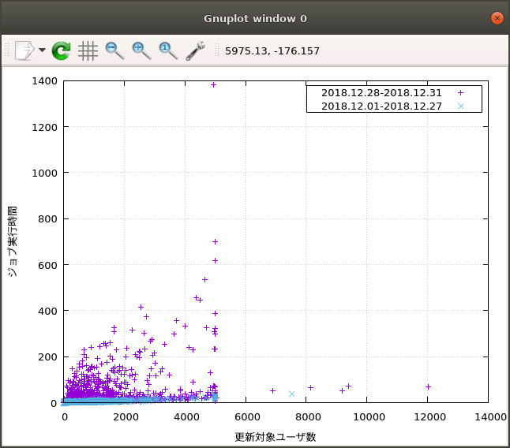Apply previous zoom with the minus magnifier
The image size is (510, 448).
114,51
